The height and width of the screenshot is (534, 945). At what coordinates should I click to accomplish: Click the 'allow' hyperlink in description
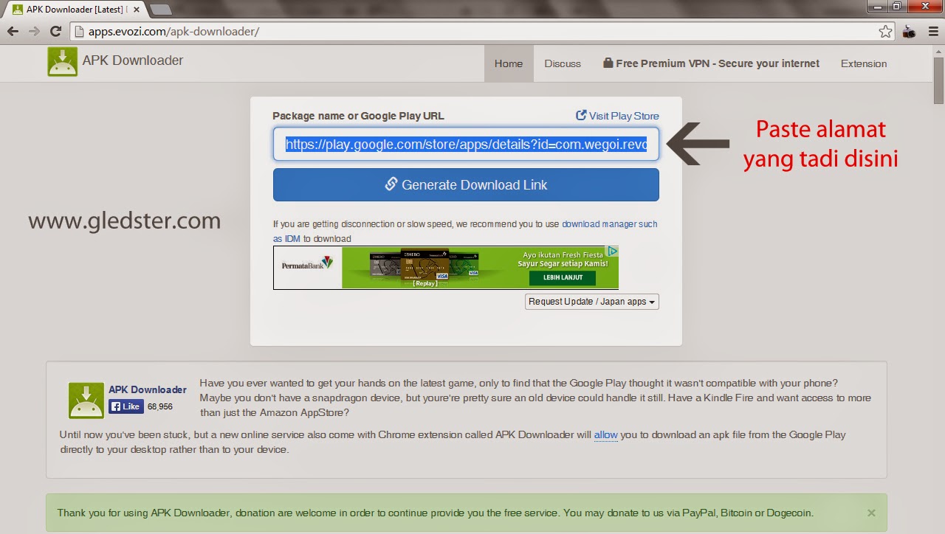pyautogui.click(x=605, y=434)
